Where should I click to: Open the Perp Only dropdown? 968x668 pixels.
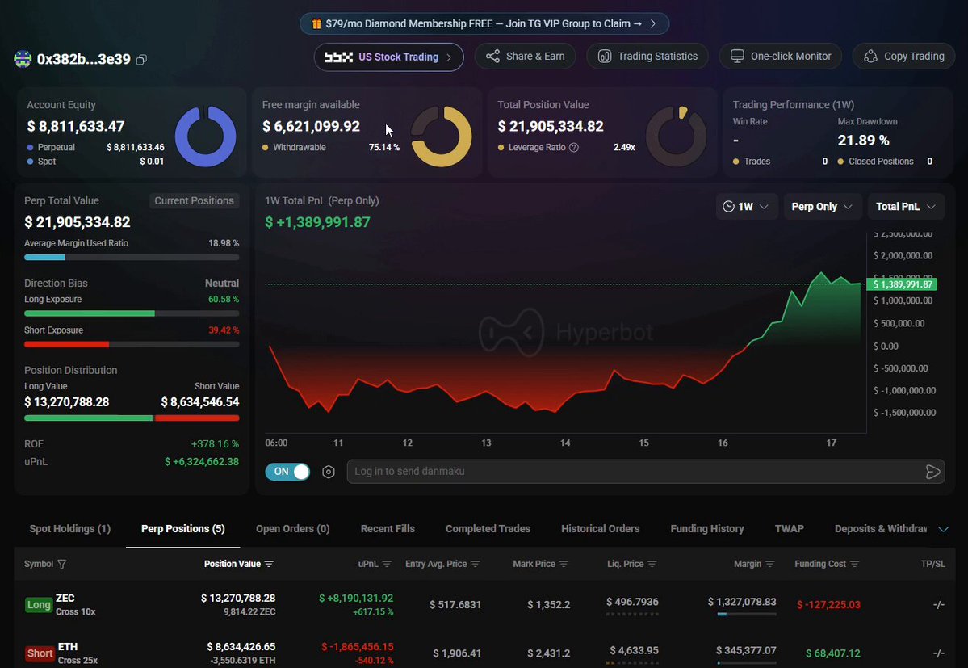(822, 207)
